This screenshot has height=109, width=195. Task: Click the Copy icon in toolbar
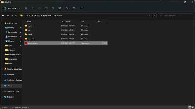point(33,8)
